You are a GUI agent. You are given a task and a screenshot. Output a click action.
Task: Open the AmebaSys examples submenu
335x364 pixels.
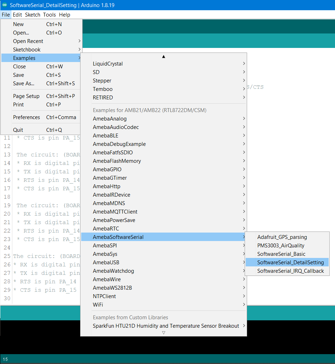(163, 254)
